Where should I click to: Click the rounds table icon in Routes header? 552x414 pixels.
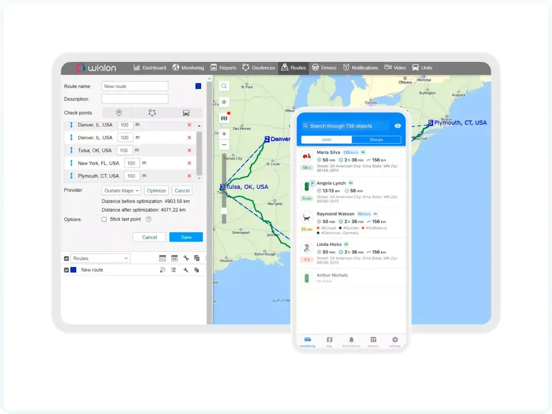[174, 258]
